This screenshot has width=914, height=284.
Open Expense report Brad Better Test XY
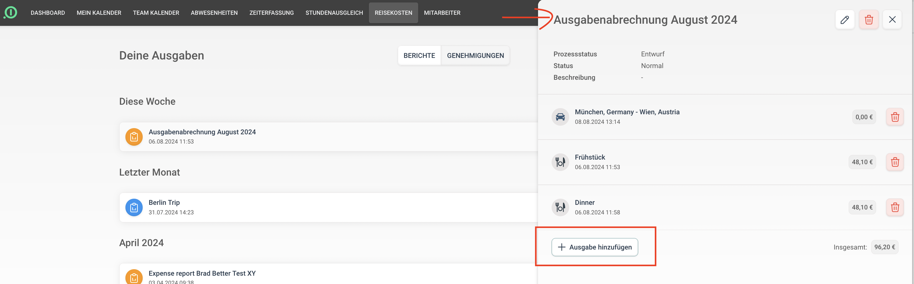202,273
